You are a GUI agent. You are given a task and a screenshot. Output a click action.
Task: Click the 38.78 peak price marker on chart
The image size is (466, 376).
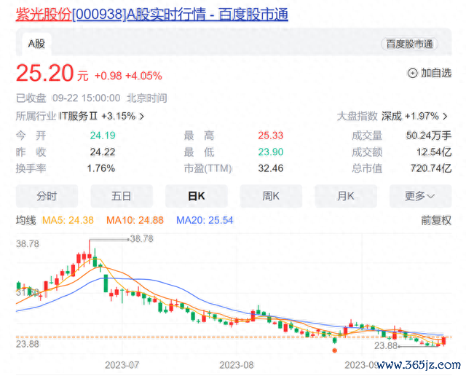click(x=141, y=239)
